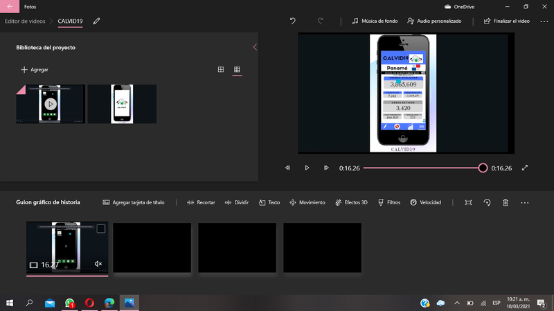Go back to Editor de vídeos
Image resolution: width=554 pixels, height=311 pixels.
click(25, 21)
